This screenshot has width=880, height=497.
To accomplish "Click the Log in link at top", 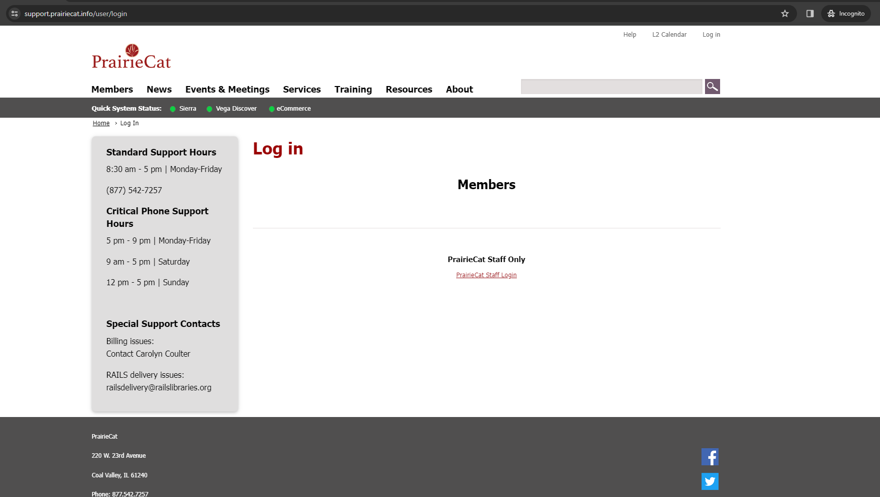I will (x=711, y=34).
